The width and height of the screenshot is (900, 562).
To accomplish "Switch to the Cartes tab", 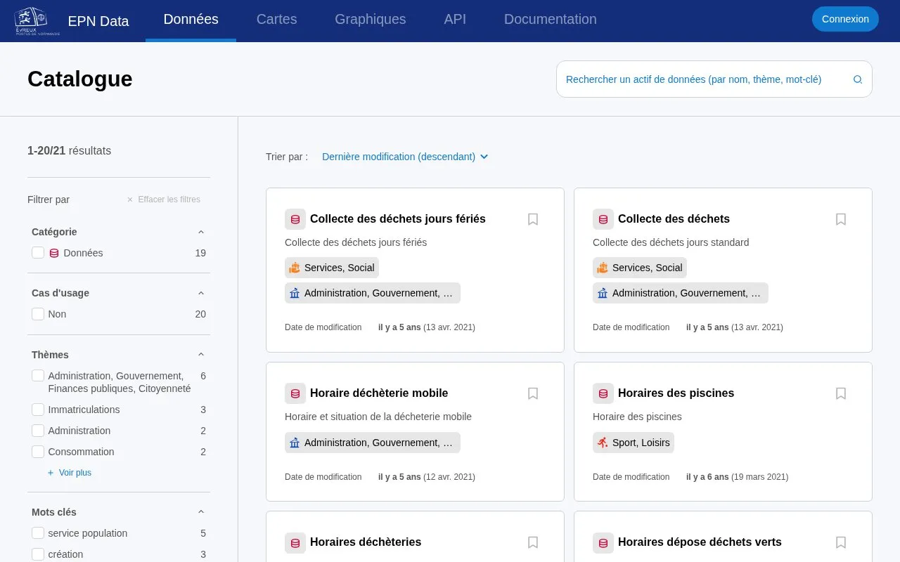I will [x=276, y=20].
